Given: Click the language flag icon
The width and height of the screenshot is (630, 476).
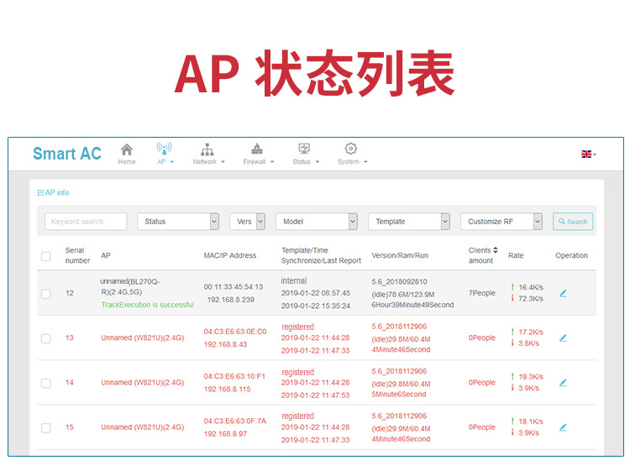Looking at the screenshot, I should click(586, 154).
